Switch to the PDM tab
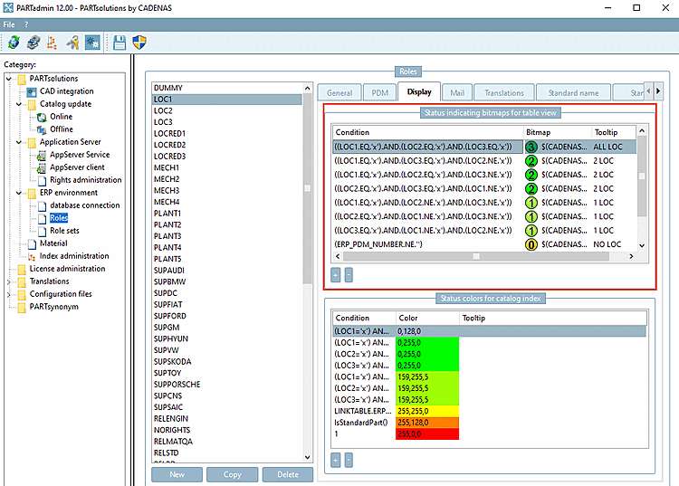This screenshot has width=679, height=486. pos(378,92)
